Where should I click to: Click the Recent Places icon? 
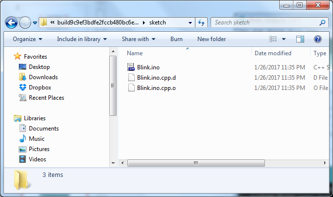[23, 98]
